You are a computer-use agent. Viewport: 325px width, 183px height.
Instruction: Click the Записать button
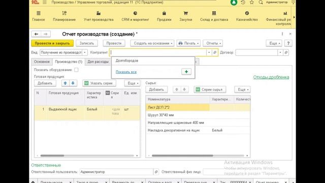pyautogui.click(x=87, y=43)
